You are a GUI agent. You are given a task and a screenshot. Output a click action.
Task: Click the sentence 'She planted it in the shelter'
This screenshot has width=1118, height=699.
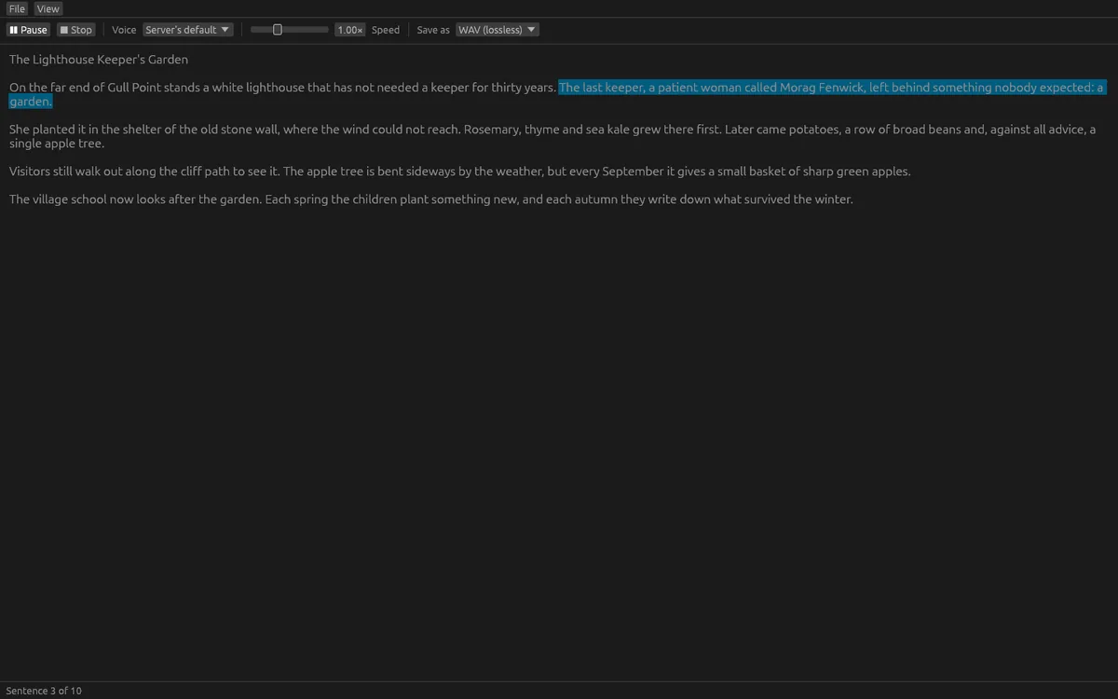click(235, 130)
